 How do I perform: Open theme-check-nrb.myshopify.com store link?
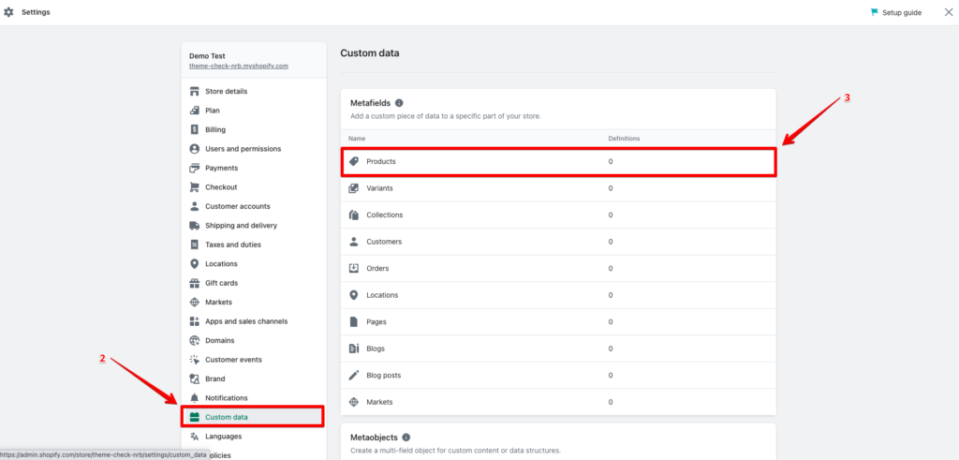[239, 66]
